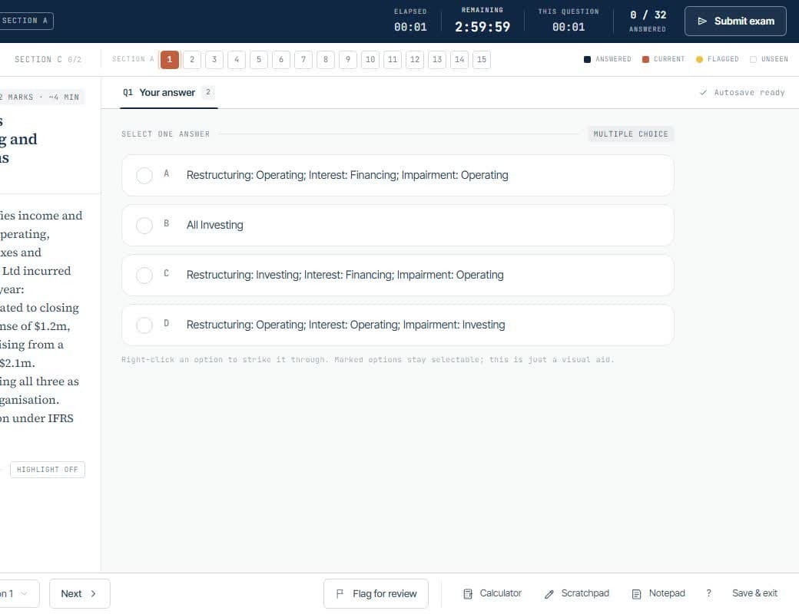This screenshot has width=799, height=614.
Task: Click the Marks and Min badge
Action: tap(41, 97)
